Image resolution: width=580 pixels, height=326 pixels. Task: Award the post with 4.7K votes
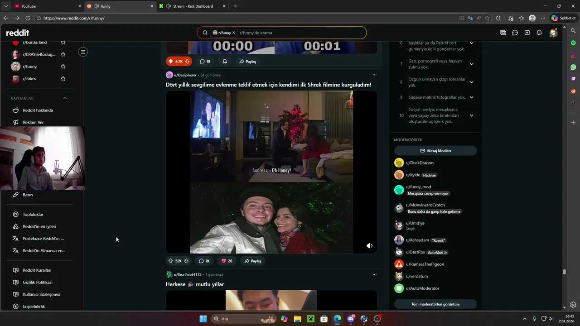(225, 61)
